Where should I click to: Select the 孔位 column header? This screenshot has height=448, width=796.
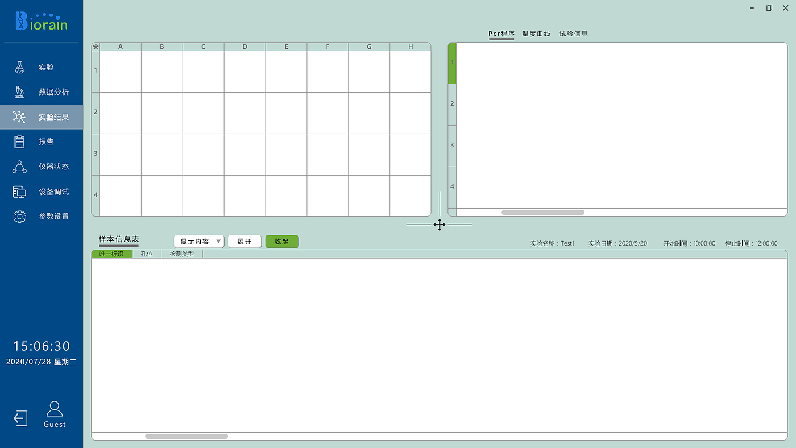[147, 254]
